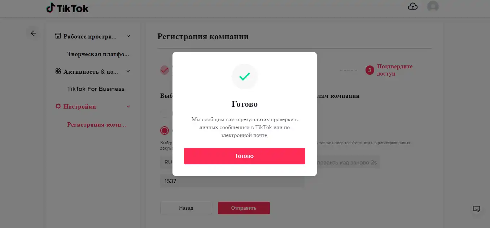The height and width of the screenshot is (228, 490).
Task: Go back with the arrow icon
Action: coord(33,33)
